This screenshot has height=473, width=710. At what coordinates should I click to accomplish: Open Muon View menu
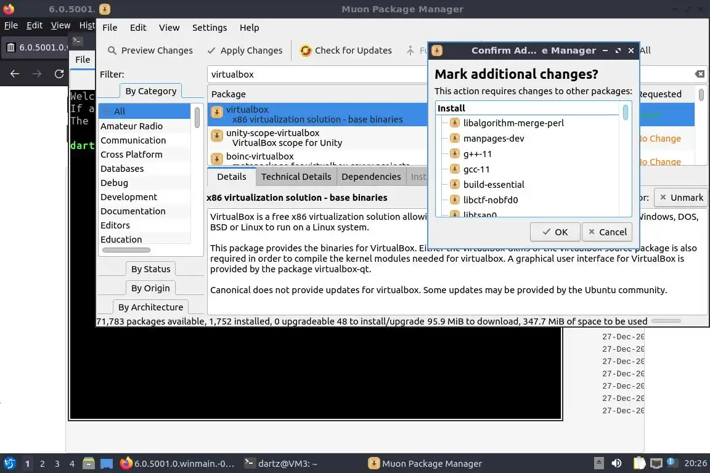click(x=169, y=28)
